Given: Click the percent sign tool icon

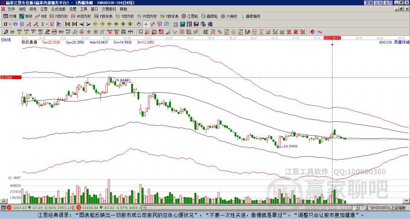Looking at the screenshot, I should point(220,32).
